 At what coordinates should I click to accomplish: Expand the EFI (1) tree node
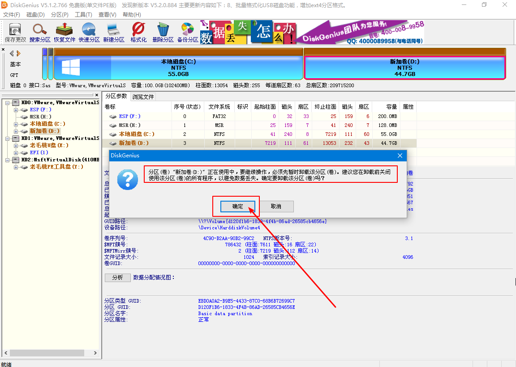pos(16,153)
